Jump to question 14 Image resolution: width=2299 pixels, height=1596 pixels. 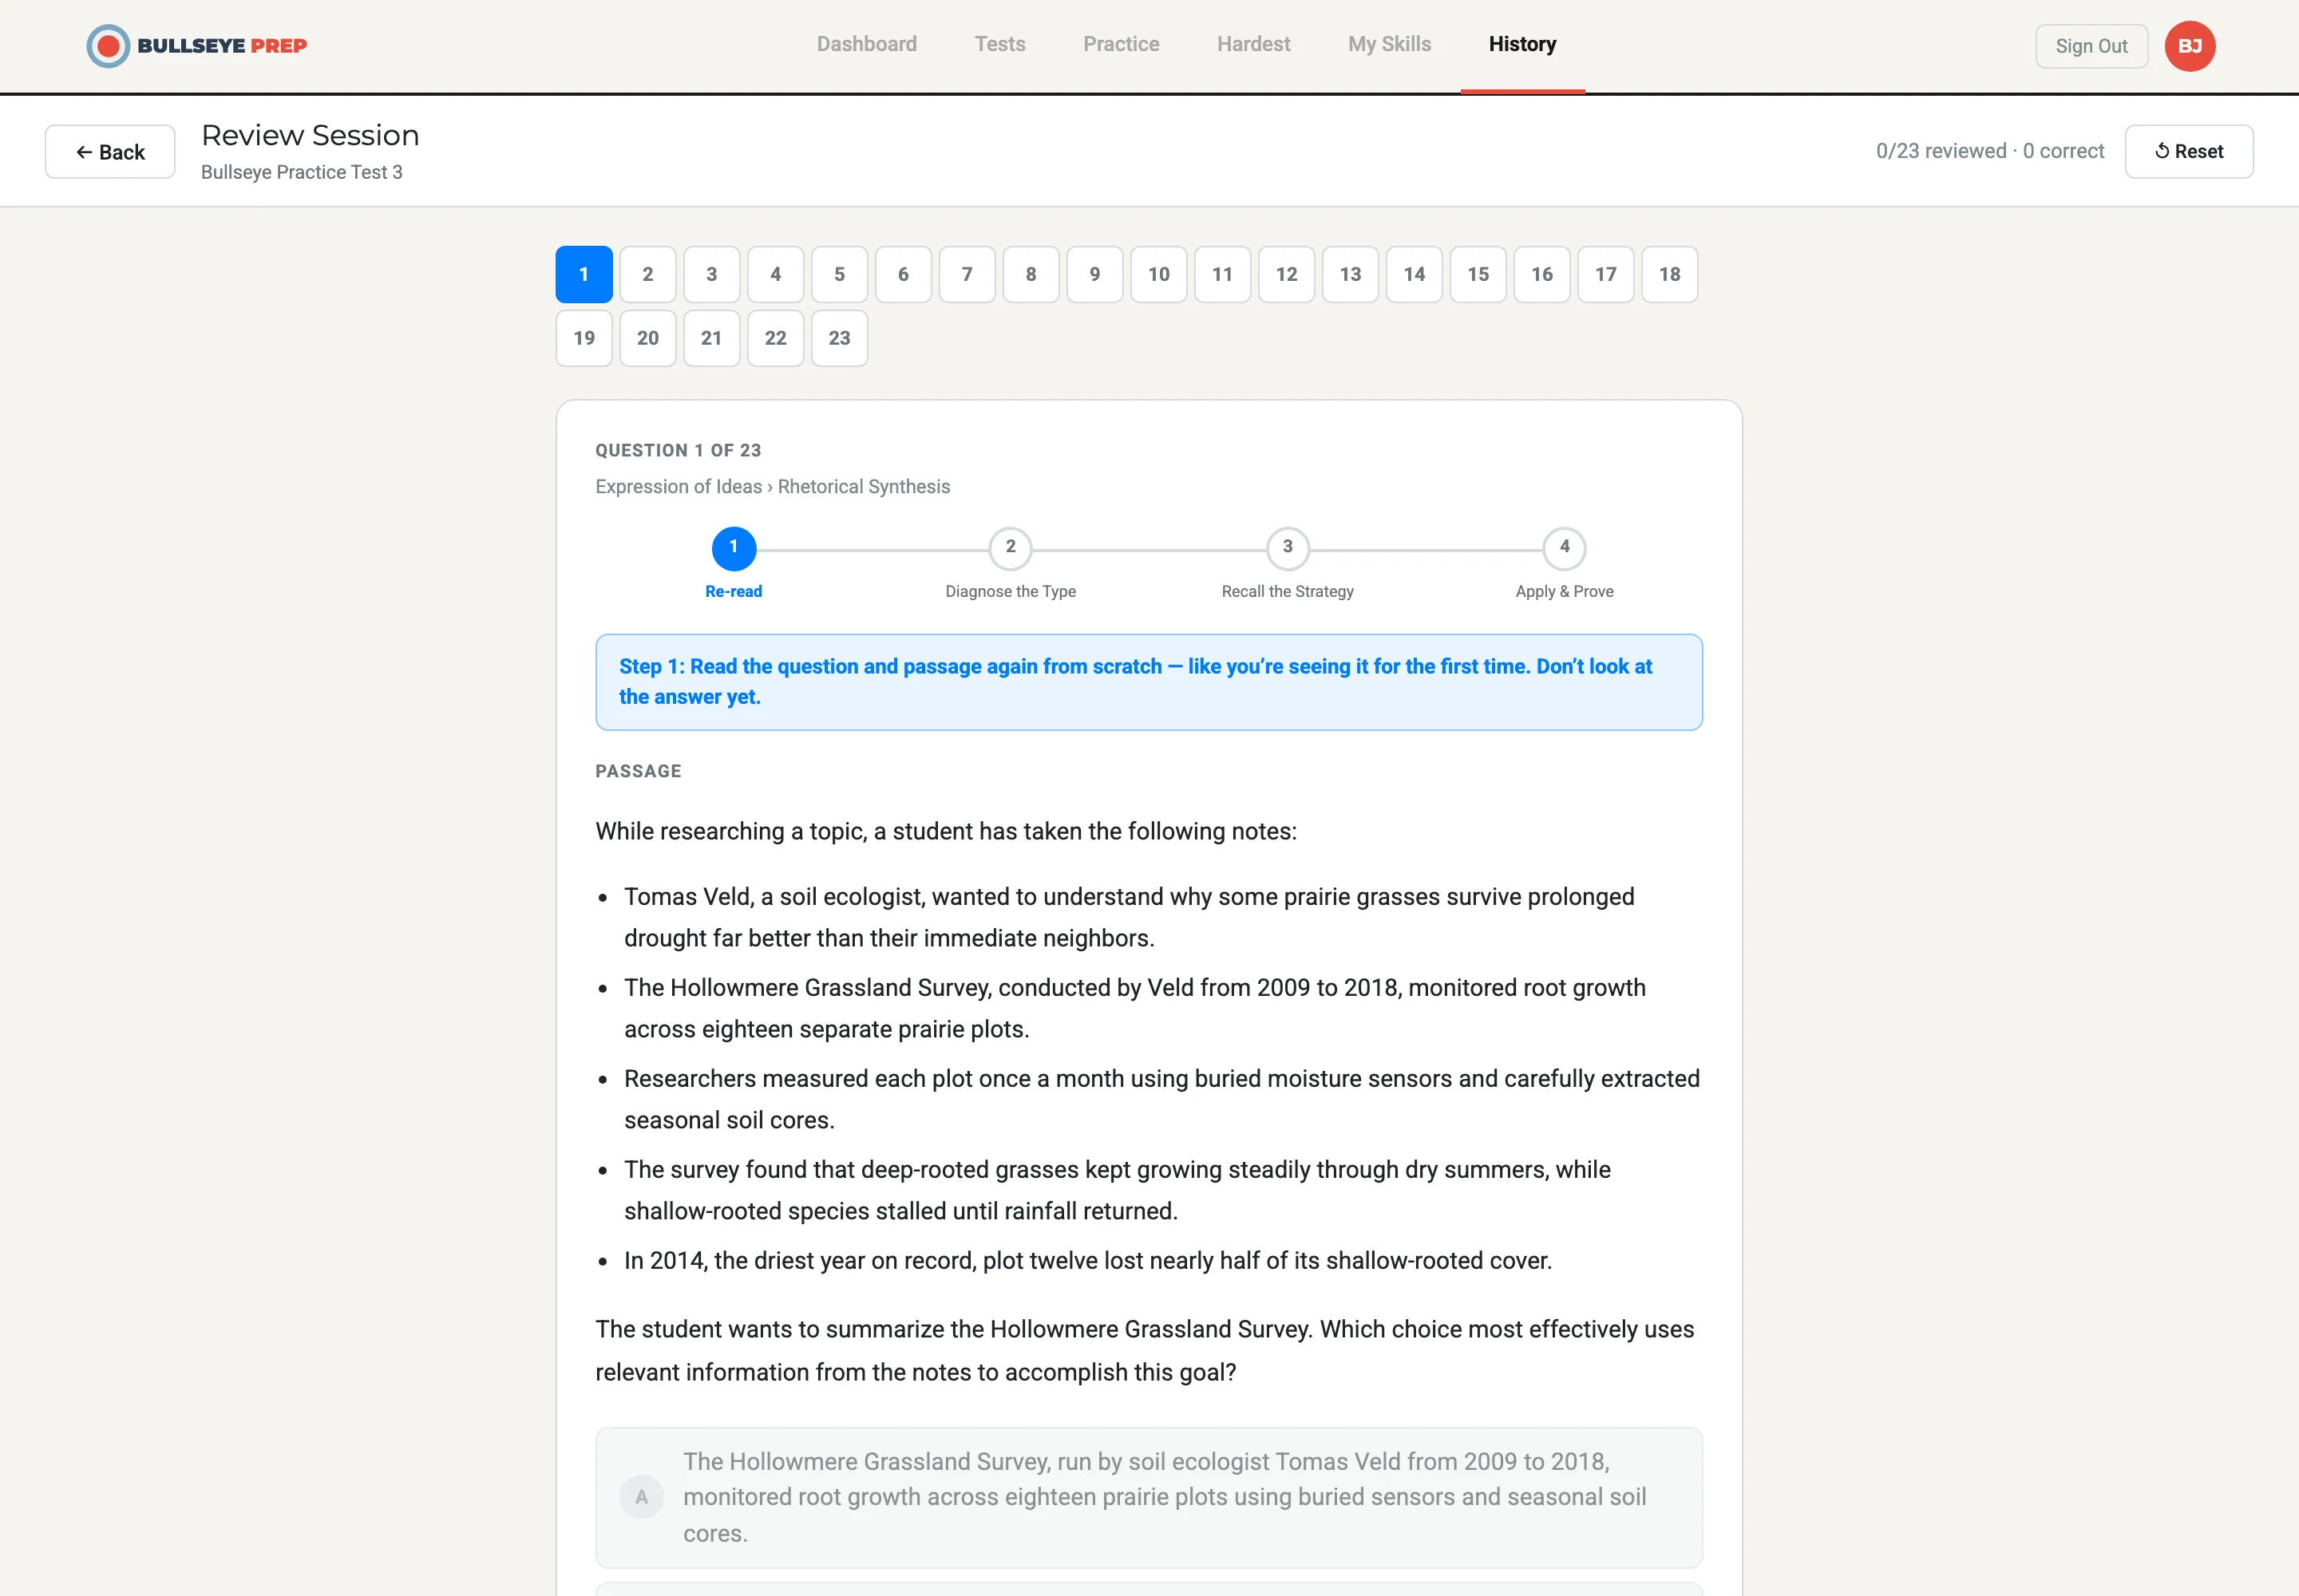point(1414,274)
